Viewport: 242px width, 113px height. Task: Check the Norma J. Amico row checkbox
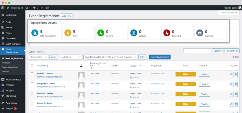pyautogui.click(x=32, y=74)
